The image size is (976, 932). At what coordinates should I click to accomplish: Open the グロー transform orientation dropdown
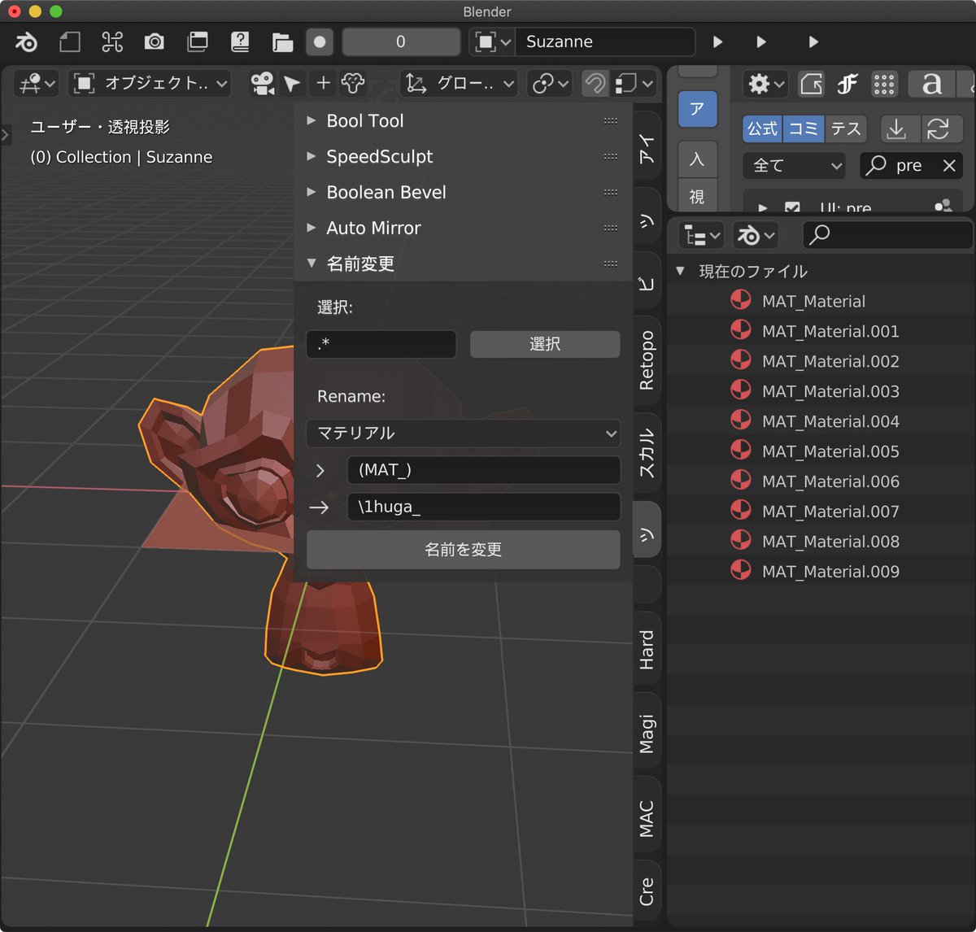point(460,83)
